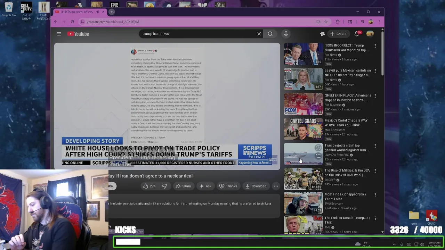Click the main video player
The height and width of the screenshot is (250, 445).
167,106
